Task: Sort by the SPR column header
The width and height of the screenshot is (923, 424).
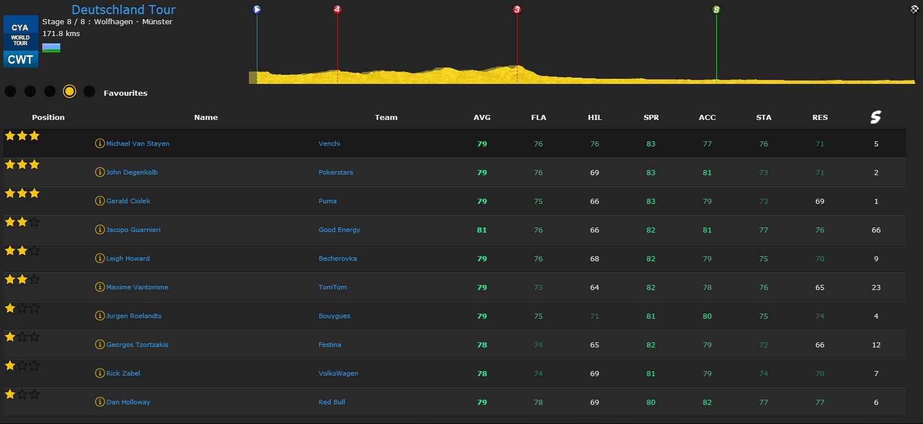Action: [651, 117]
